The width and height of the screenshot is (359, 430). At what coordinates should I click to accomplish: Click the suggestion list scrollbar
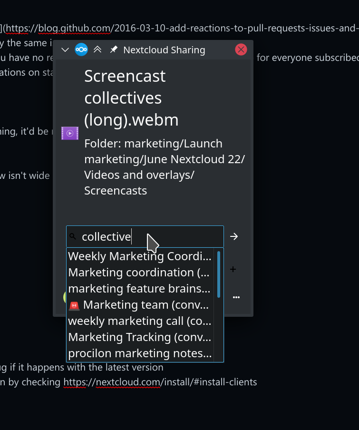(x=219, y=274)
